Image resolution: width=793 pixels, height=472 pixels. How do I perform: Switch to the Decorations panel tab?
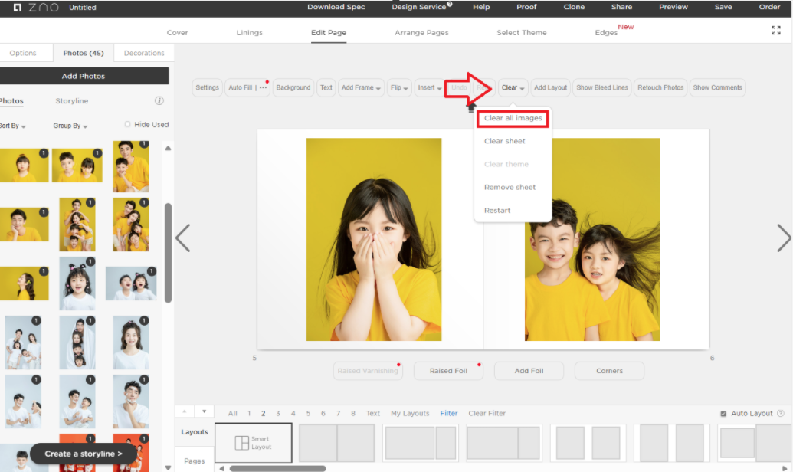[144, 53]
